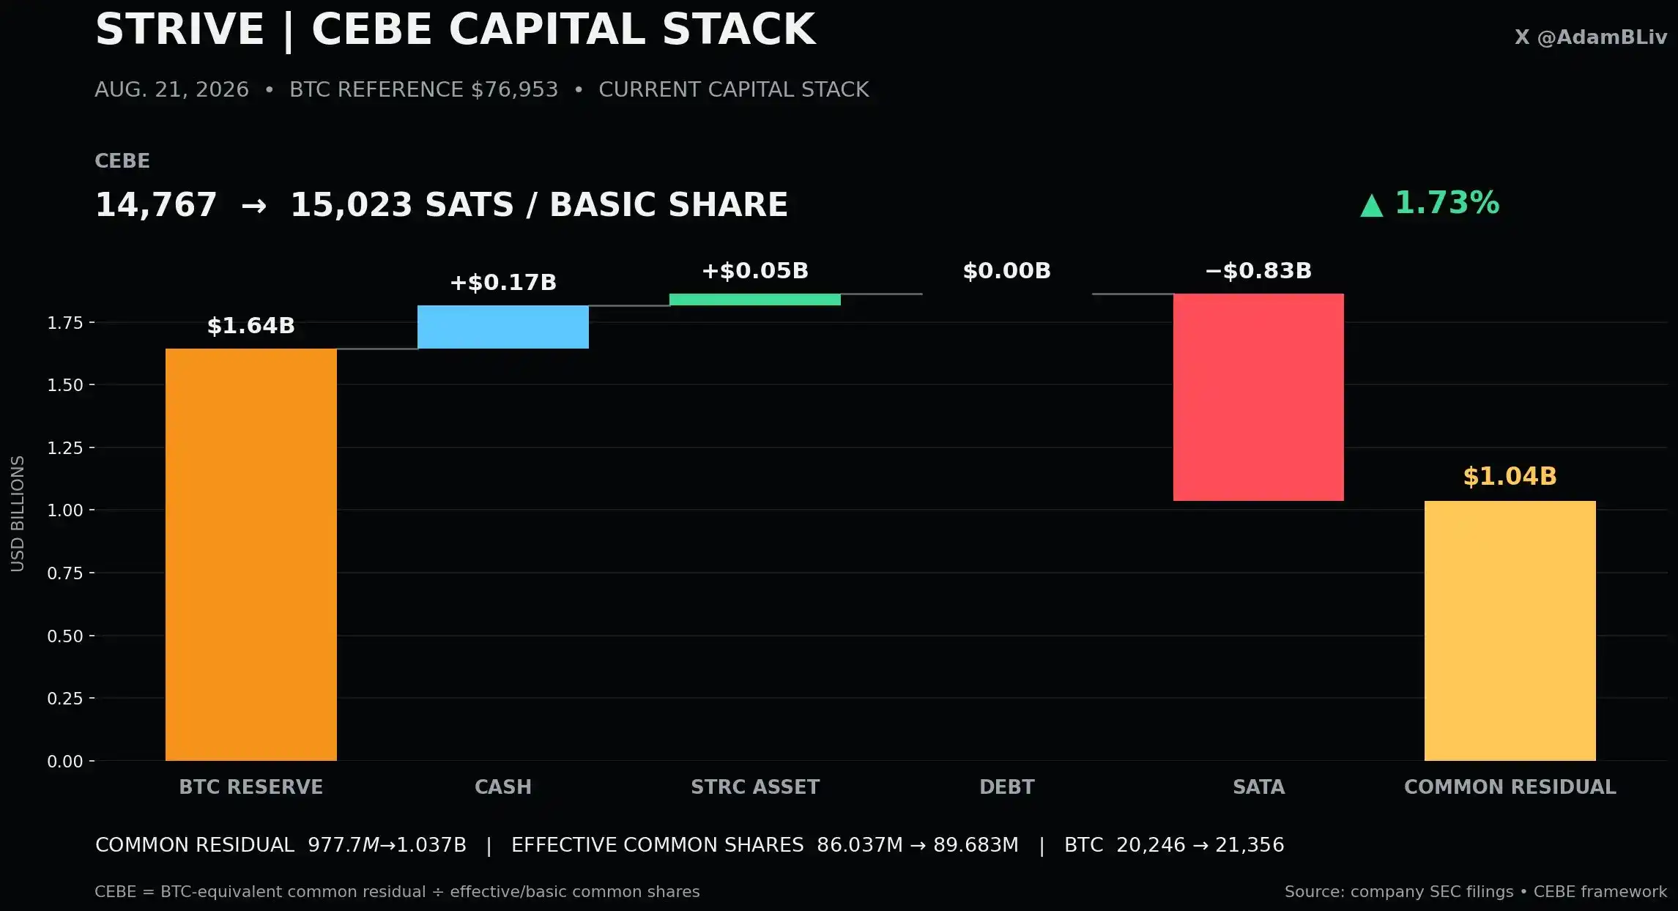
Task: Click the $1.04B Common Residual label
Action: point(1510,477)
